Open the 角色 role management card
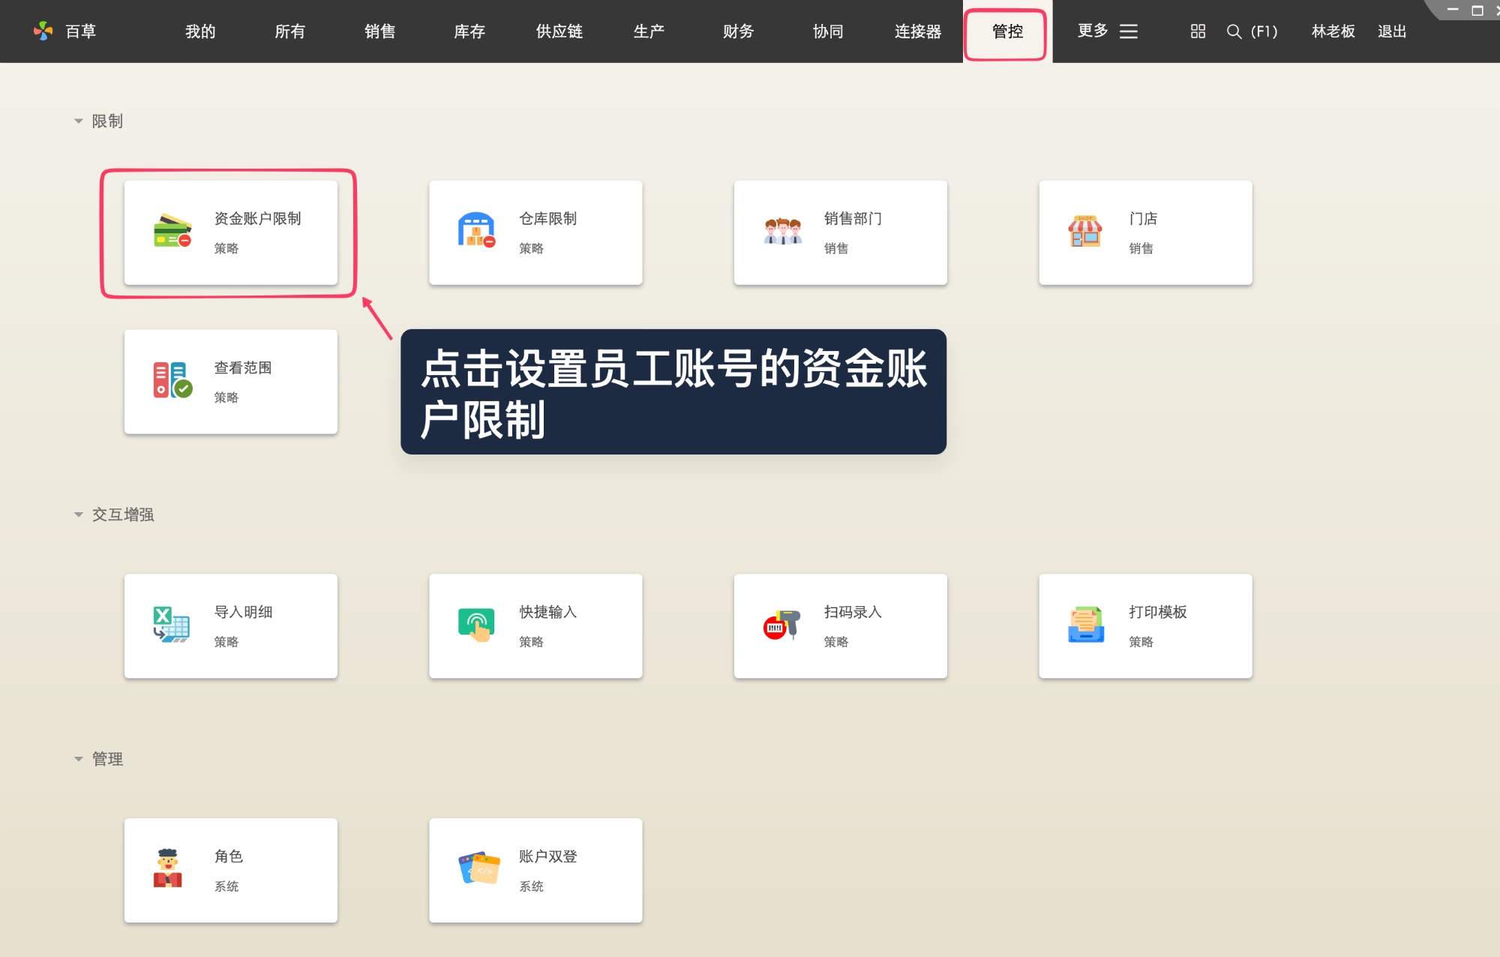This screenshot has width=1500, height=957. (230, 870)
